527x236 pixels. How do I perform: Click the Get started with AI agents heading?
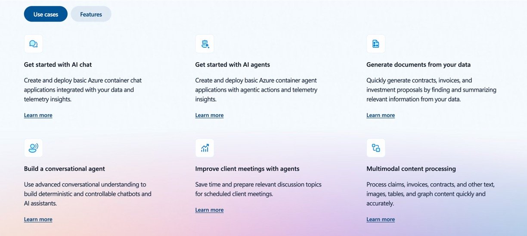tap(232, 65)
